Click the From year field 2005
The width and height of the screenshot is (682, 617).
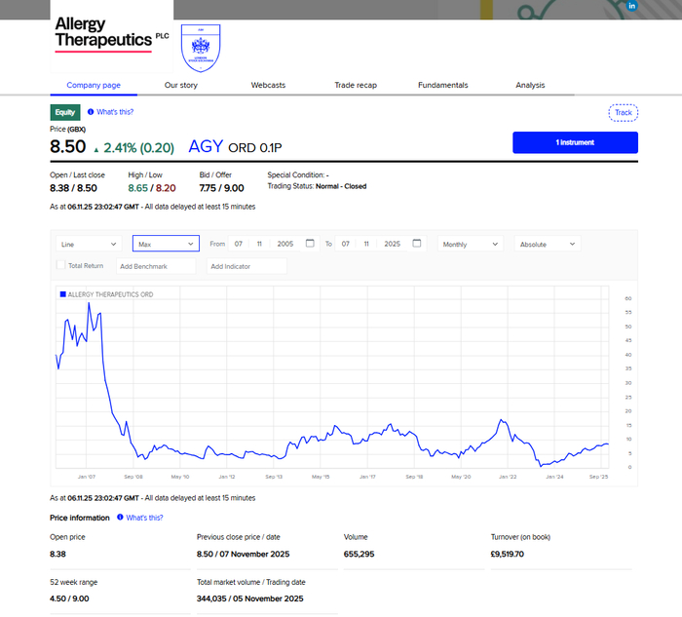coord(285,244)
